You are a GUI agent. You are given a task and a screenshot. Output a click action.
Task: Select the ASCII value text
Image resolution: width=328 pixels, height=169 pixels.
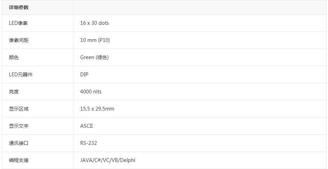86,126
